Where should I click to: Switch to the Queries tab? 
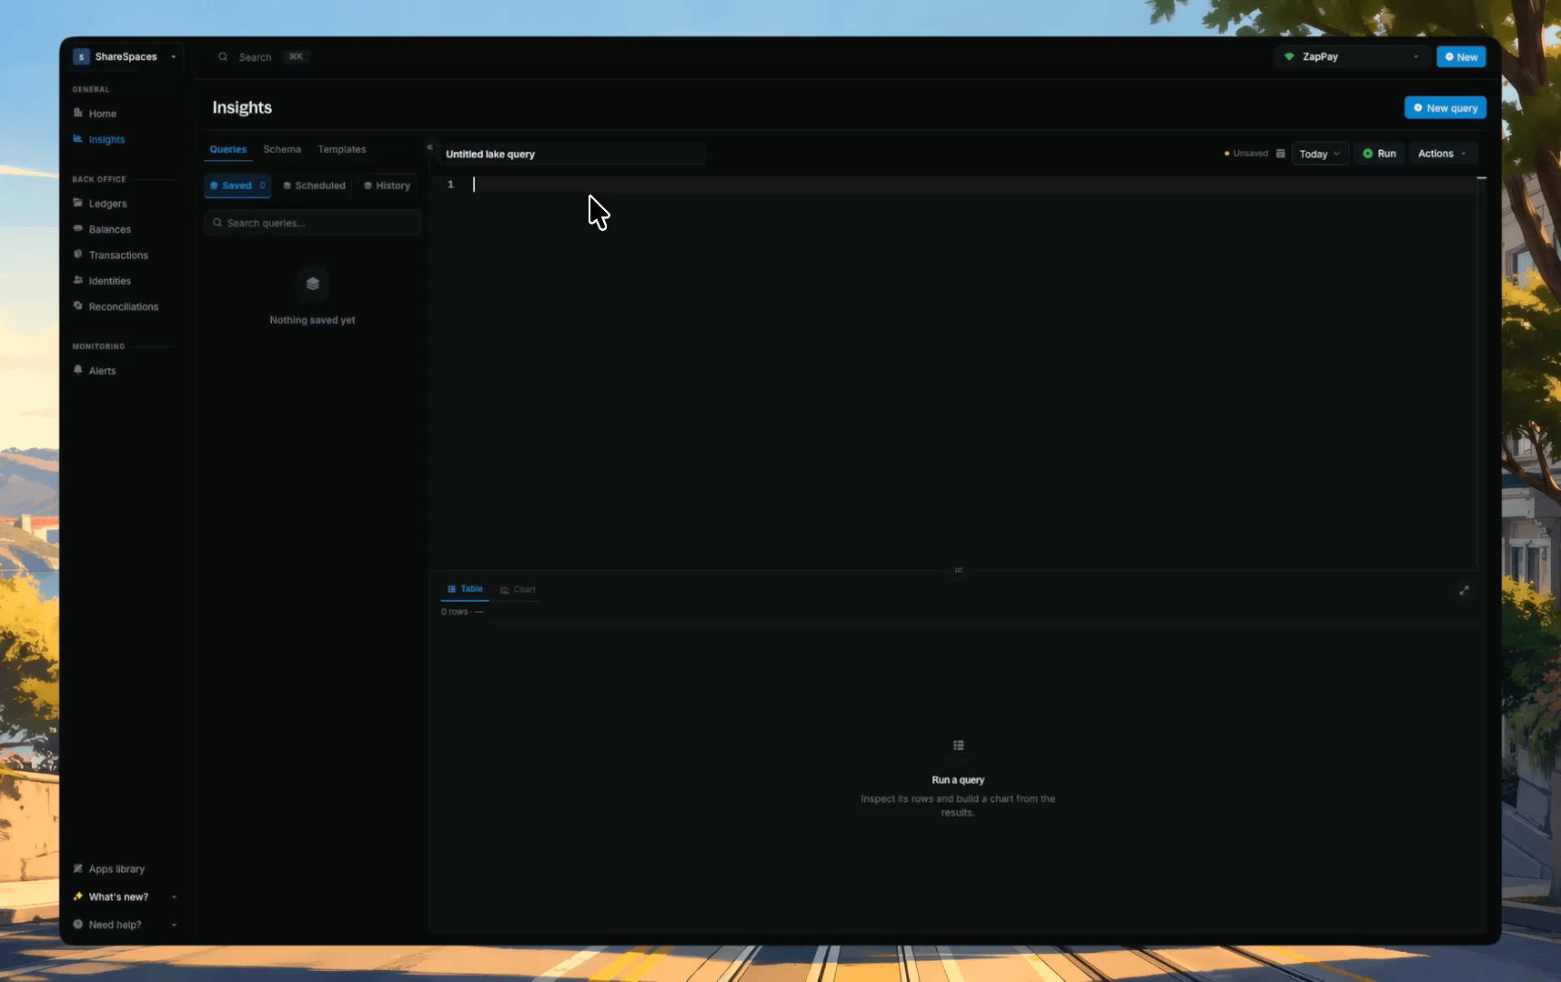click(x=228, y=149)
